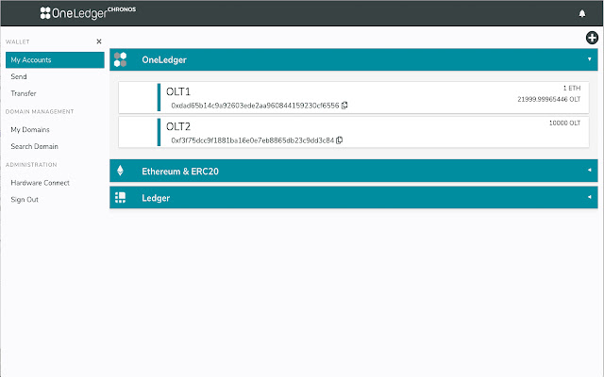Open the OLT2 account card

click(x=354, y=132)
